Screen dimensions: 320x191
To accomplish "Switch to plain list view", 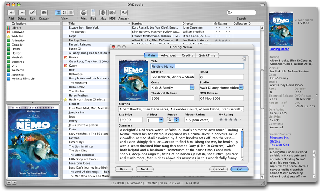I will tap(71, 12).
